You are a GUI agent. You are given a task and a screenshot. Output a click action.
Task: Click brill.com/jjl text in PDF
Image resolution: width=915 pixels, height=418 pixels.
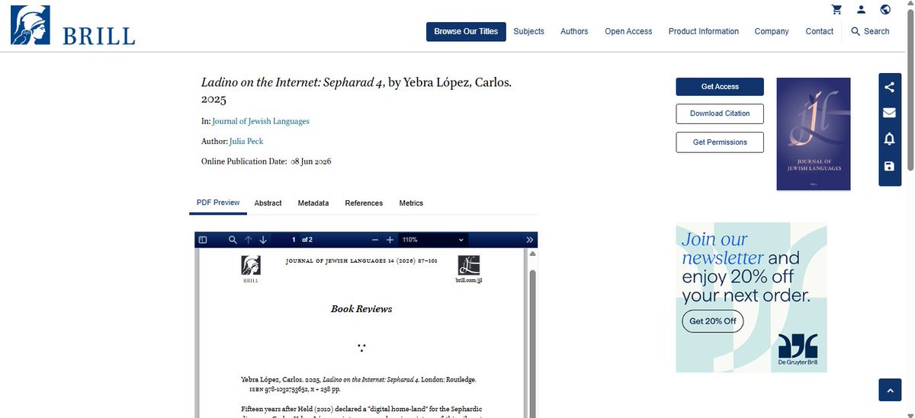coord(470,280)
